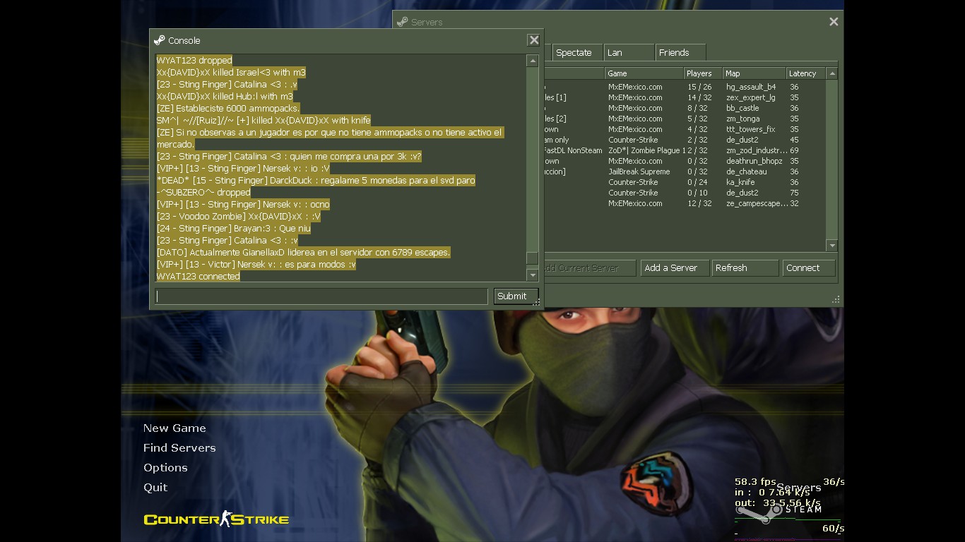The height and width of the screenshot is (542, 965).
Task: Open the Options menu item
Action: coord(165,468)
